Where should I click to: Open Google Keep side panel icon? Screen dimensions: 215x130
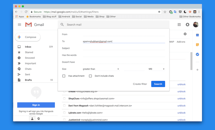coord(197,45)
